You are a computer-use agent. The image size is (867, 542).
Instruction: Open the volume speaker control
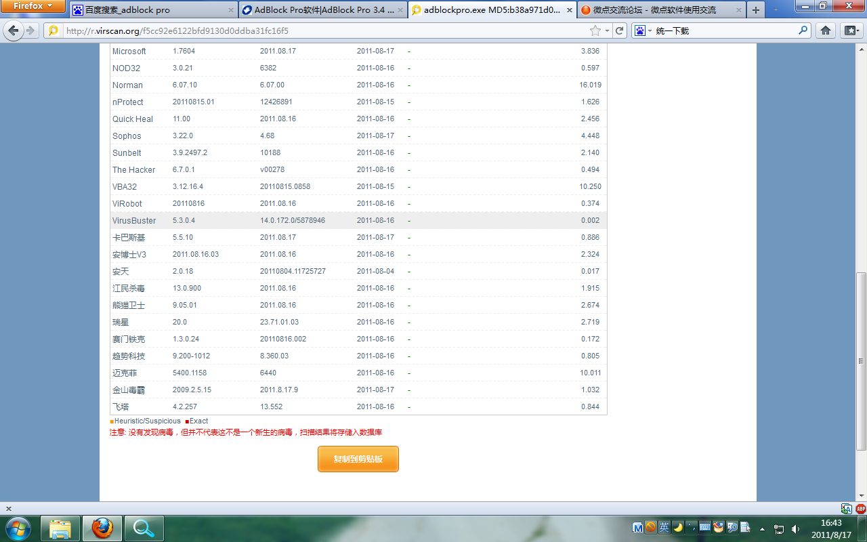[796, 528]
